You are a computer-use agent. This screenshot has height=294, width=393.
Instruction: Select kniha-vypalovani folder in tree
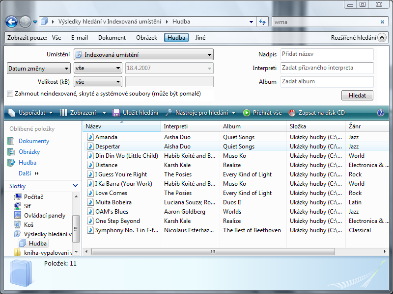point(47,252)
